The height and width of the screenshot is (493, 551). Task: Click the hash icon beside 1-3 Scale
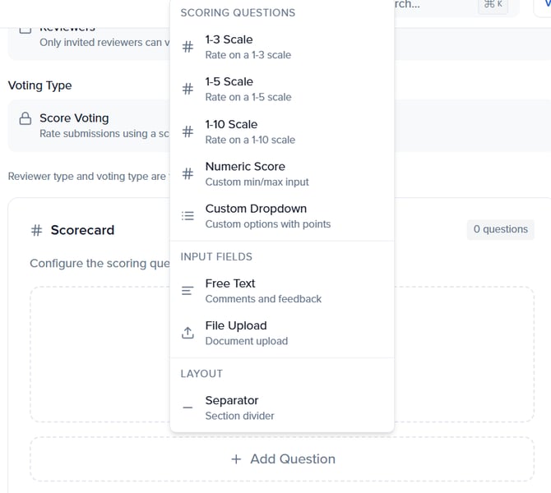188,48
